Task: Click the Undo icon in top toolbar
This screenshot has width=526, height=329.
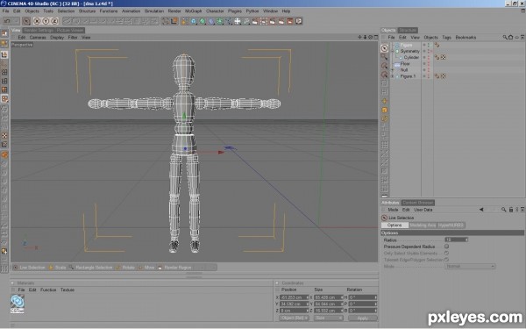Action: point(7,21)
